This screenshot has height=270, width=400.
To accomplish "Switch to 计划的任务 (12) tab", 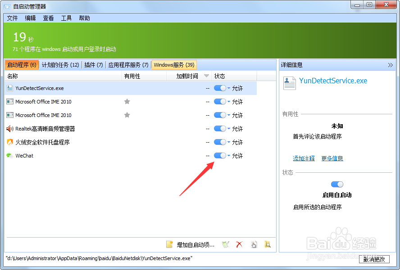I will [x=60, y=65].
